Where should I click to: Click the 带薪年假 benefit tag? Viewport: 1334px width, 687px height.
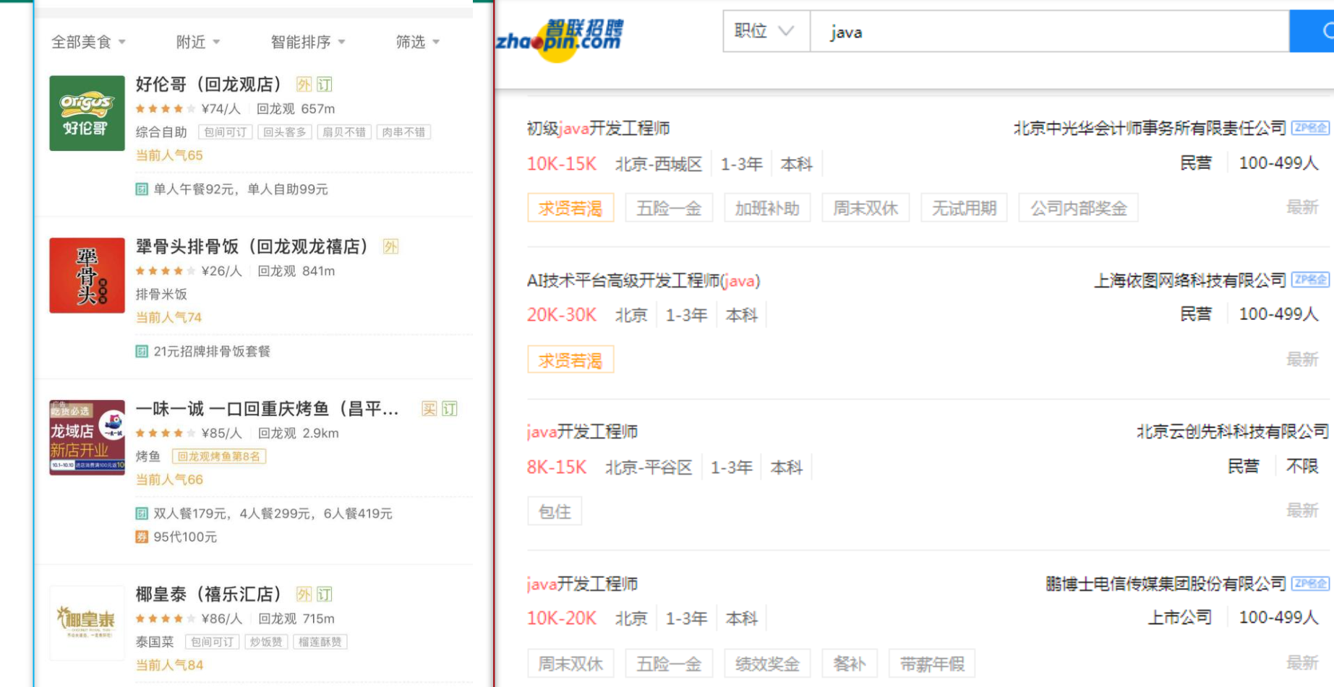[x=932, y=663]
